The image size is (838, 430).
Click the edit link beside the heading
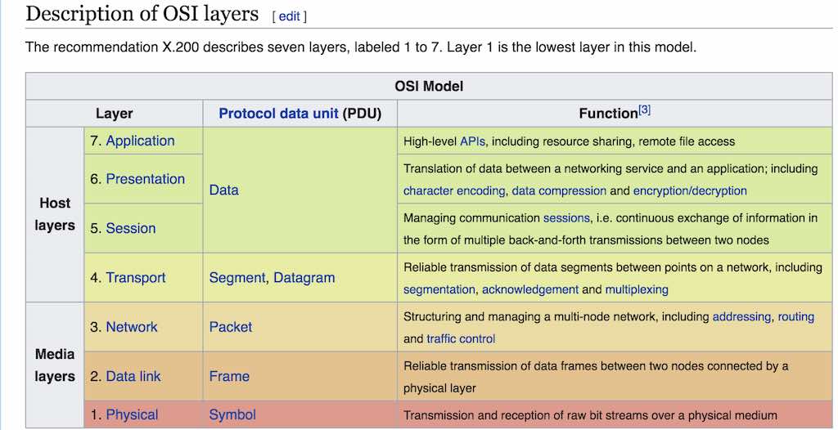[290, 16]
